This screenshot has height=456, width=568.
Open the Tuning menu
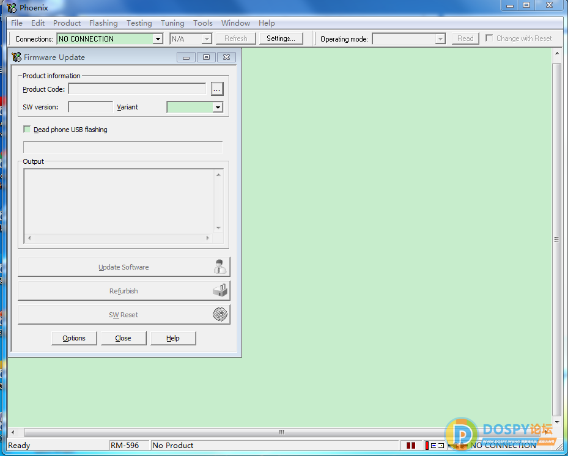172,23
